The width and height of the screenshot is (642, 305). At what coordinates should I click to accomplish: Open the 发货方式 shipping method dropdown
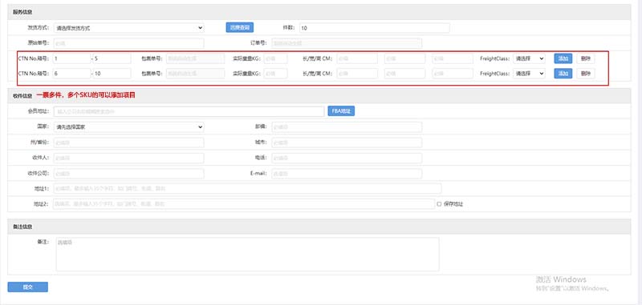click(x=128, y=28)
